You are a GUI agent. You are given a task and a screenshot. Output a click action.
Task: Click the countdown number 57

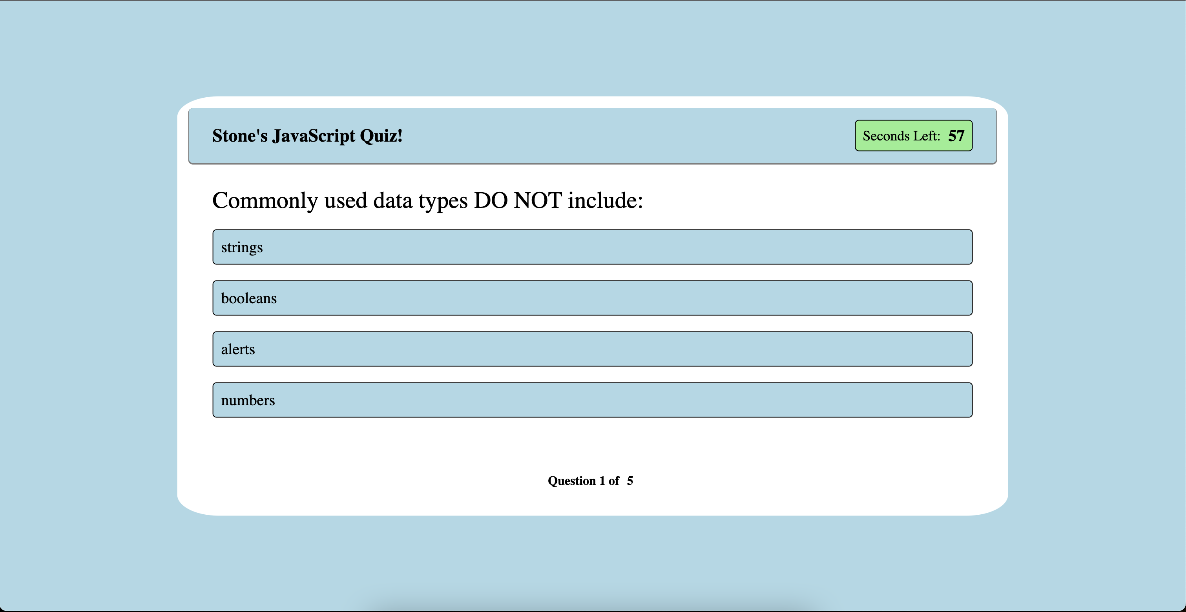[956, 136]
